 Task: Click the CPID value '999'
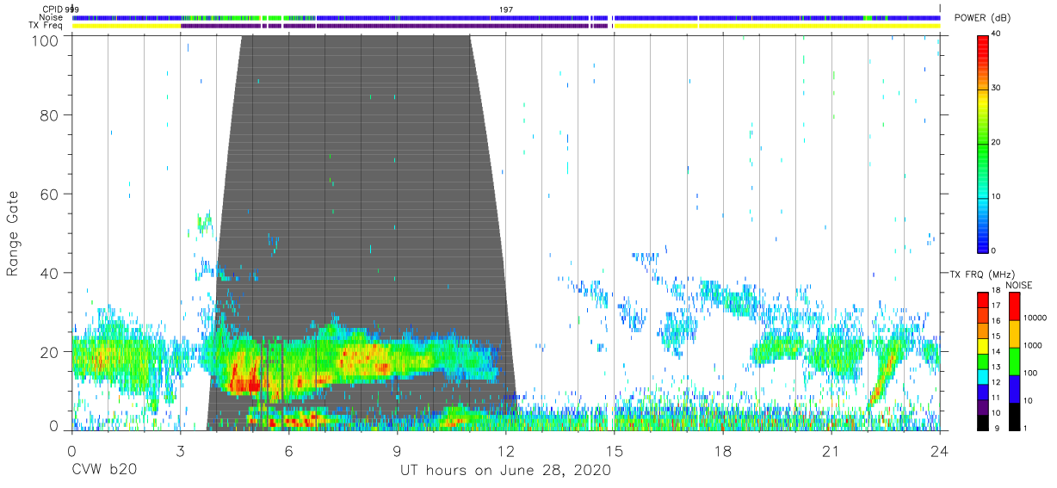(x=72, y=9)
